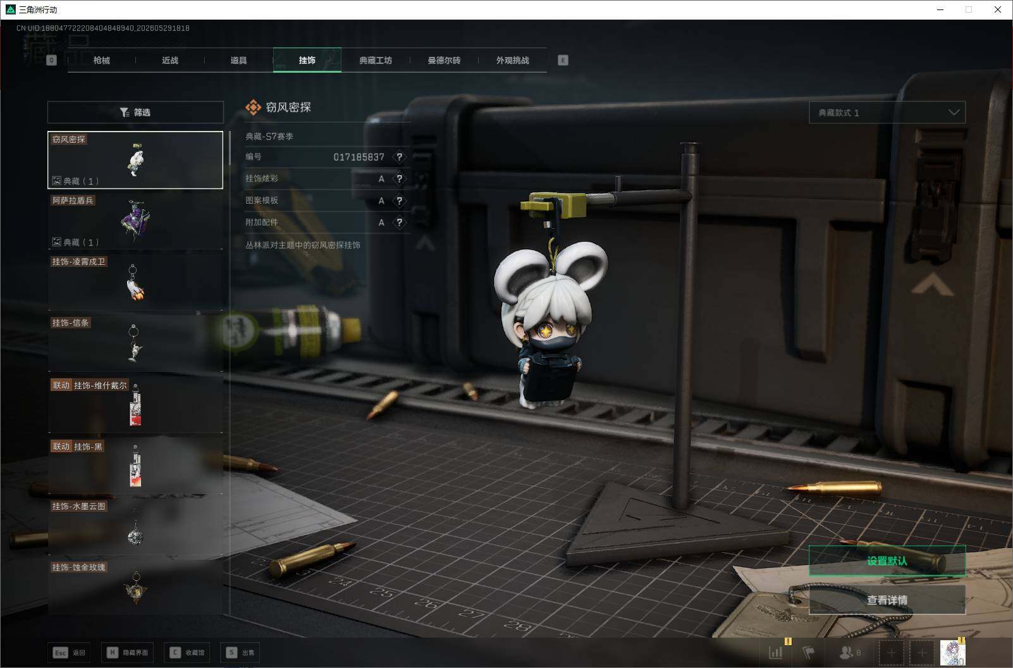1013x668 pixels.
Task: Select the 联动 挂饰-维什戴尔 charm
Action: 135,405
